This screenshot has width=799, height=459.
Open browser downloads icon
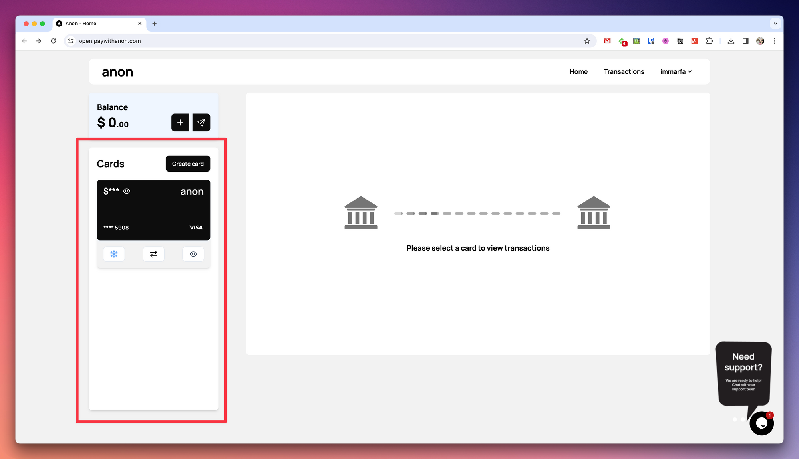[731, 41]
